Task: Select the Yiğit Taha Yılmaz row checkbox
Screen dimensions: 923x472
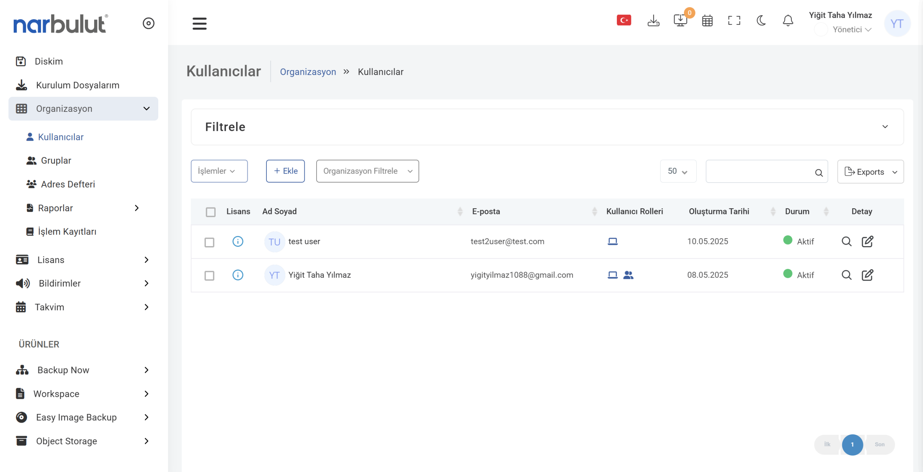Action: click(209, 276)
